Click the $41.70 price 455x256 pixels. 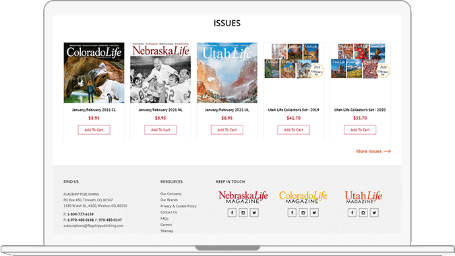pyautogui.click(x=293, y=118)
